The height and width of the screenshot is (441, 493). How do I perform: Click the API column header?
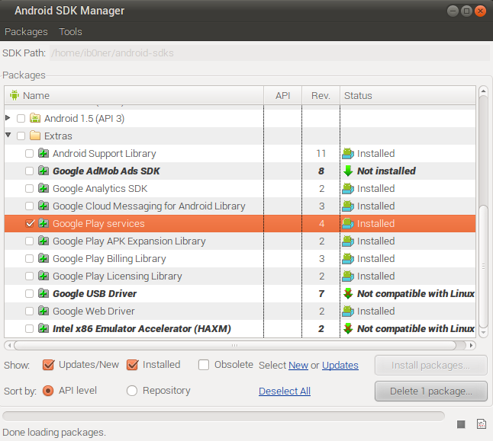282,95
